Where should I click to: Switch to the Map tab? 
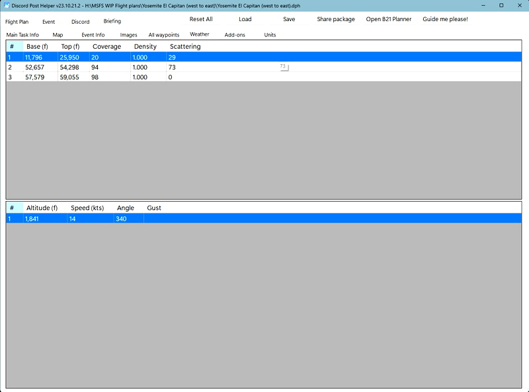point(57,34)
